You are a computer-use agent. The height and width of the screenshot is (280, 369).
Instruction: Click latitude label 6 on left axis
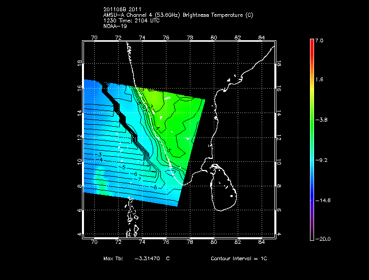point(79,210)
